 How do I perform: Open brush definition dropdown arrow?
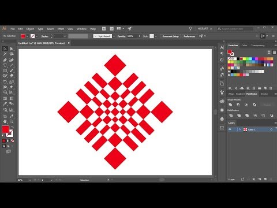coord(114,36)
